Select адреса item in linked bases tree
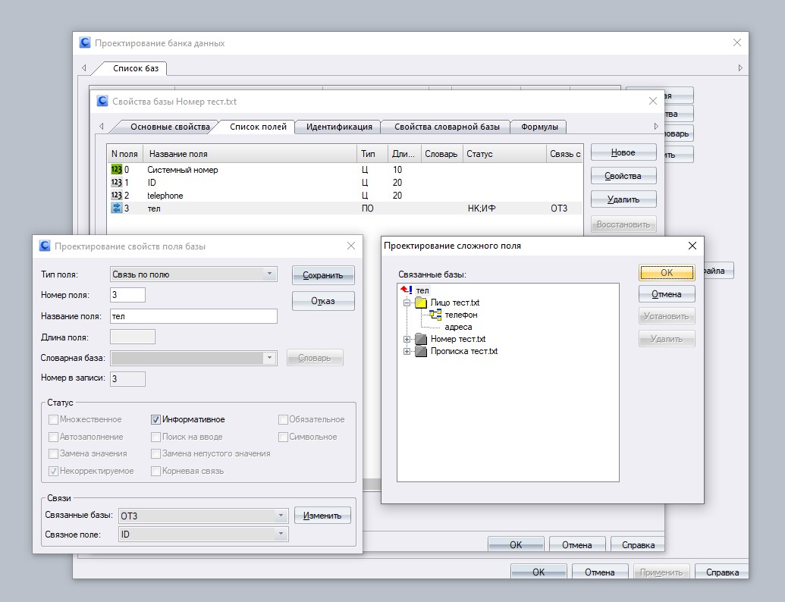The height and width of the screenshot is (602, 785). click(x=458, y=327)
